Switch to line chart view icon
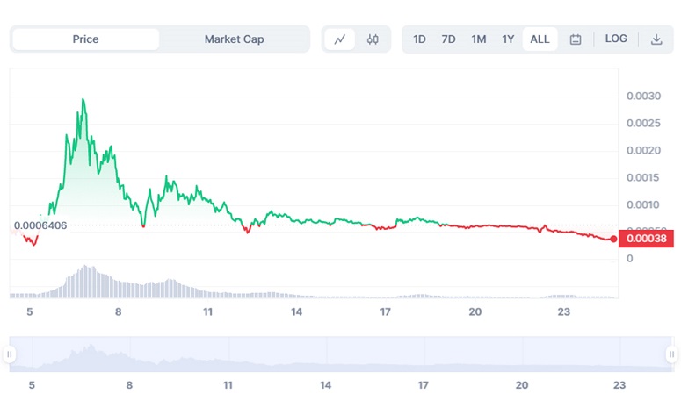Screen dimensions: 681x408 pyautogui.click(x=339, y=39)
